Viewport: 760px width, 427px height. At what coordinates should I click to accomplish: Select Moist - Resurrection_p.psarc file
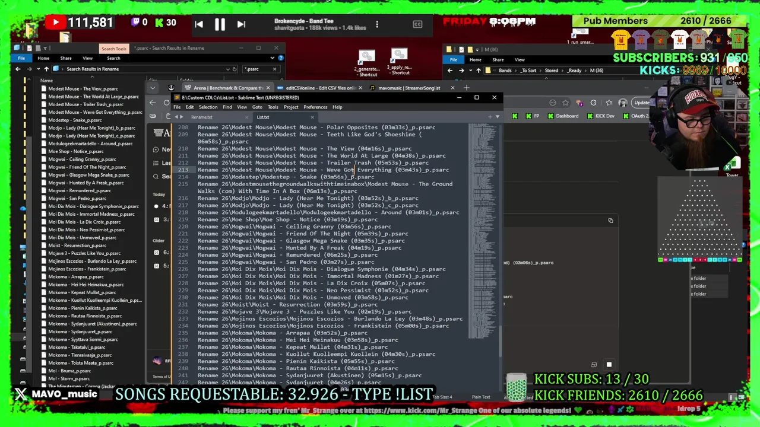click(77, 246)
